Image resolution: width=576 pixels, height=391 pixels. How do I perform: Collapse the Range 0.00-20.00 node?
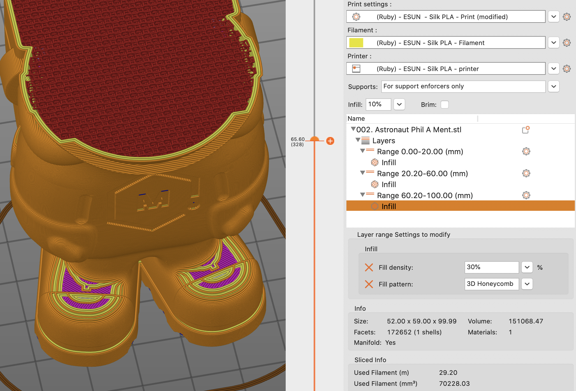[362, 151]
